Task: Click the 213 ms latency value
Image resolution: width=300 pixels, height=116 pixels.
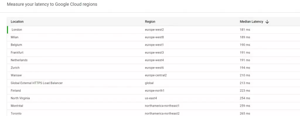Action: pyautogui.click(x=245, y=83)
